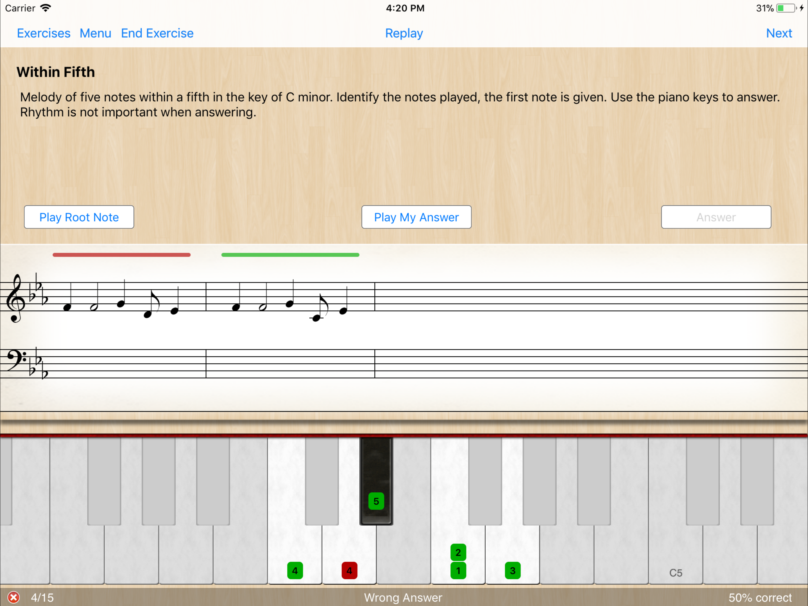The width and height of the screenshot is (808, 606).
Task: Tap End Exercise link
Action: point(157,33)
